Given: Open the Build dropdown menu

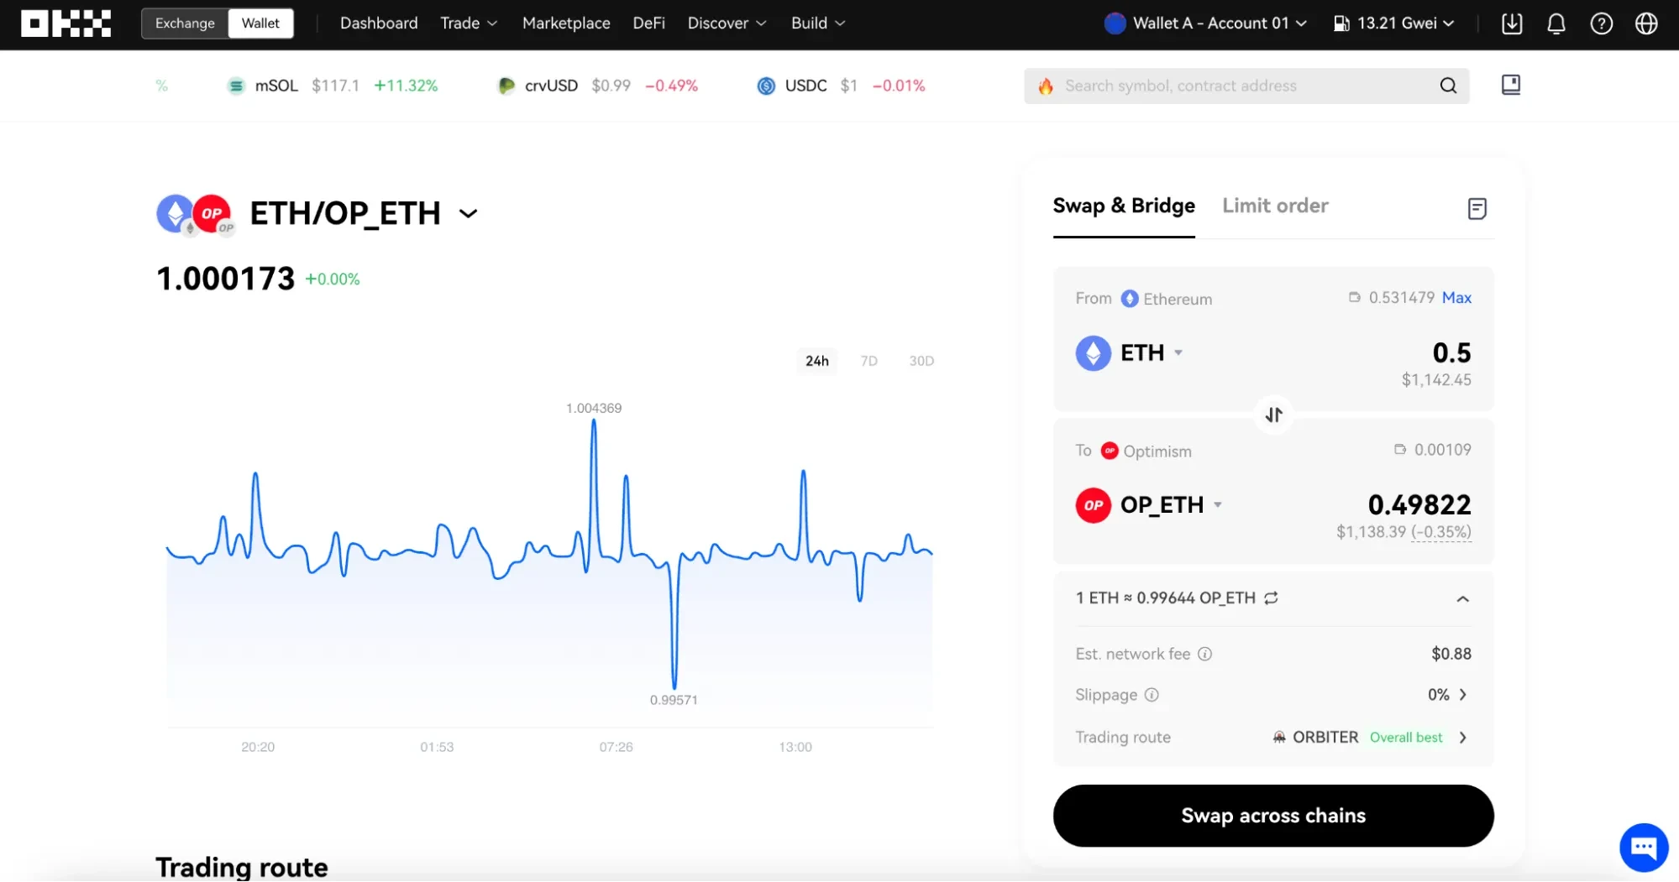Looking at the screenshot, I should click(x=817, y=23).
